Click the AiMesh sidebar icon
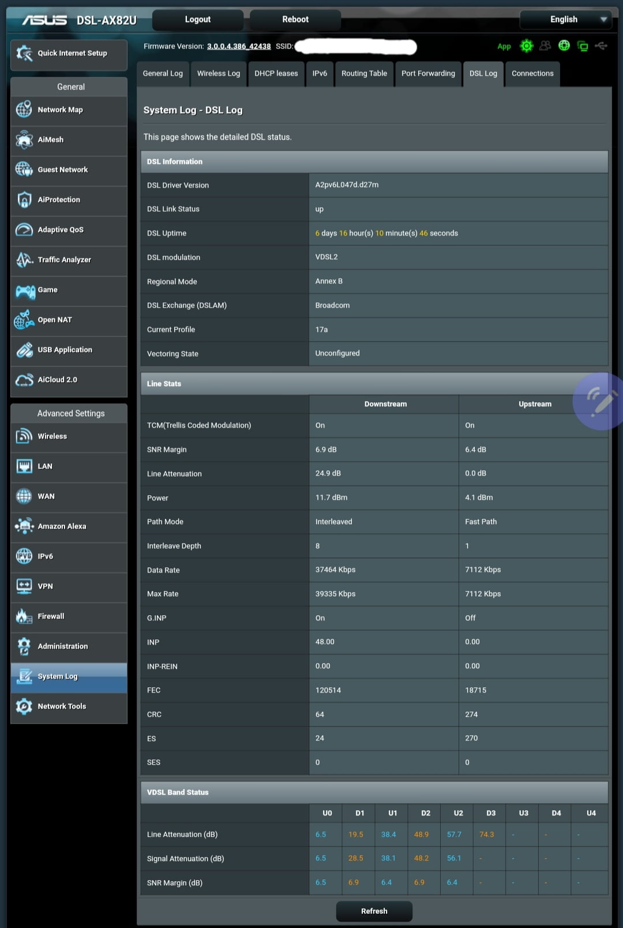Viewport: 623px width, 928px height. (24, 140)
